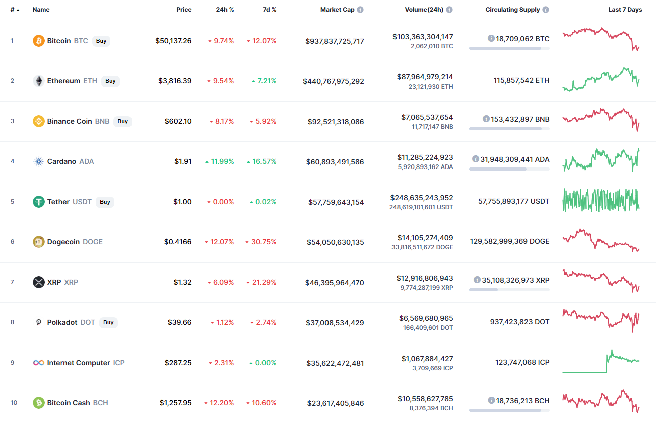Click the Bitcoin coin logo icon
656x421 pixels.
tap(38, 41)
